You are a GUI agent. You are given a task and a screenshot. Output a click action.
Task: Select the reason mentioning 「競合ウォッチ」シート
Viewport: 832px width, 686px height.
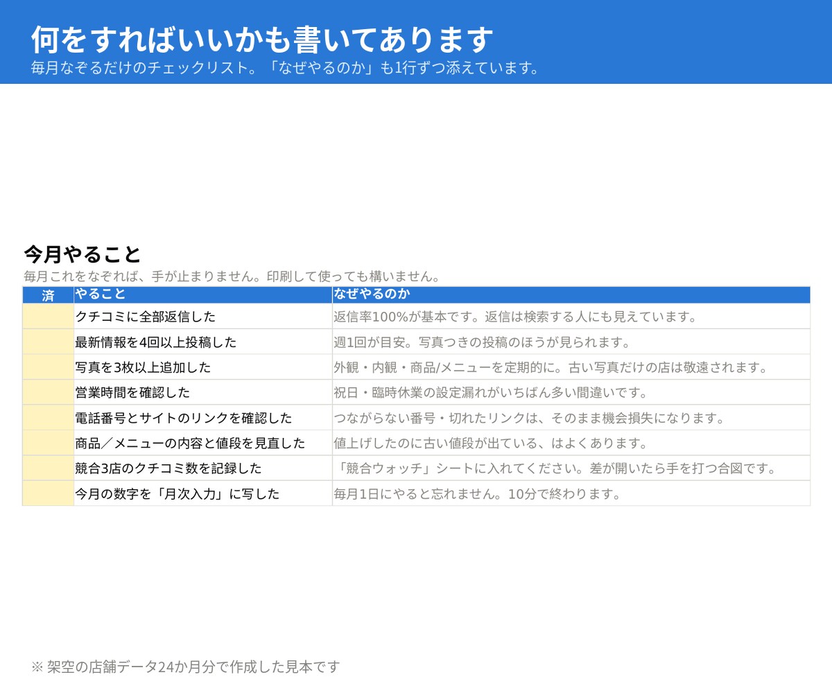pos(571,468)
